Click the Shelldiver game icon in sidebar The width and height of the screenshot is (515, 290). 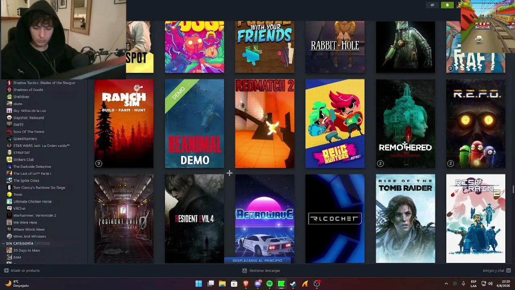coord(9,97)
